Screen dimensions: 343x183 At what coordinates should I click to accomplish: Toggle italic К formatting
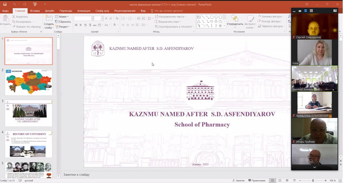(81, 25)
